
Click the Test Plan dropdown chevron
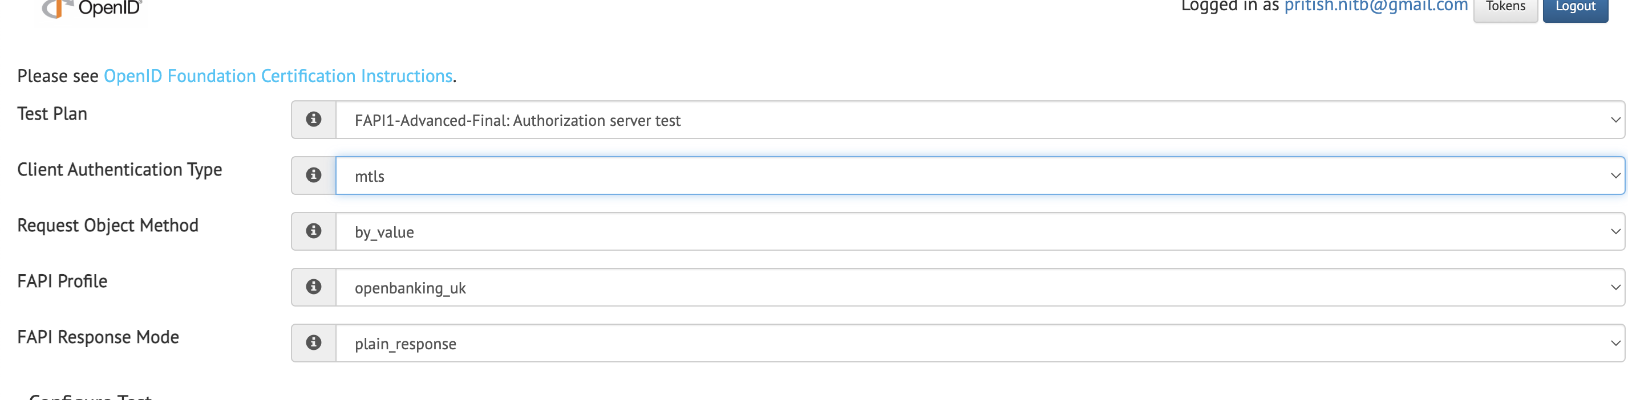coord(1615,119)
